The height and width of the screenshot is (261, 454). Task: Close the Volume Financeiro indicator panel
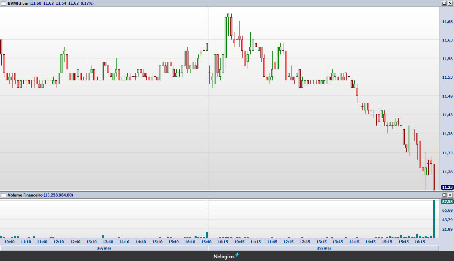point(450,195)
